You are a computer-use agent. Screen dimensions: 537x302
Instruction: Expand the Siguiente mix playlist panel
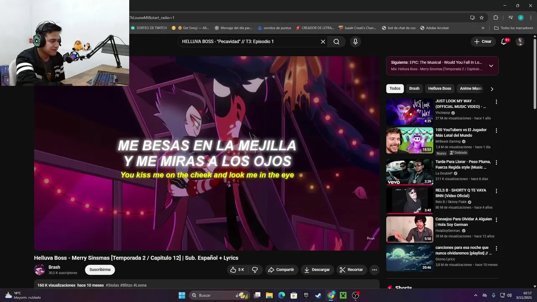point(491,66)
